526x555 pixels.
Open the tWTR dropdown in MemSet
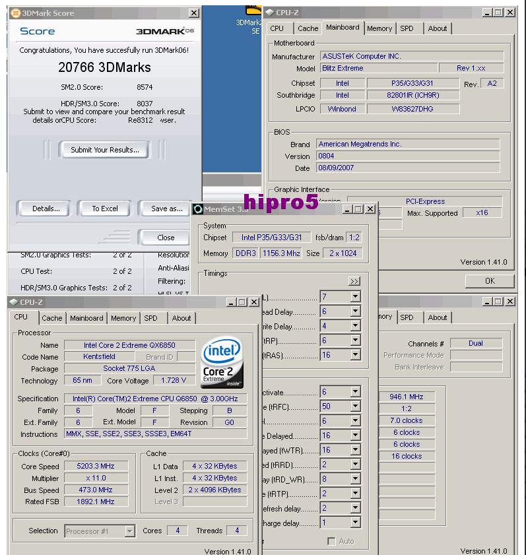[355, 450]
